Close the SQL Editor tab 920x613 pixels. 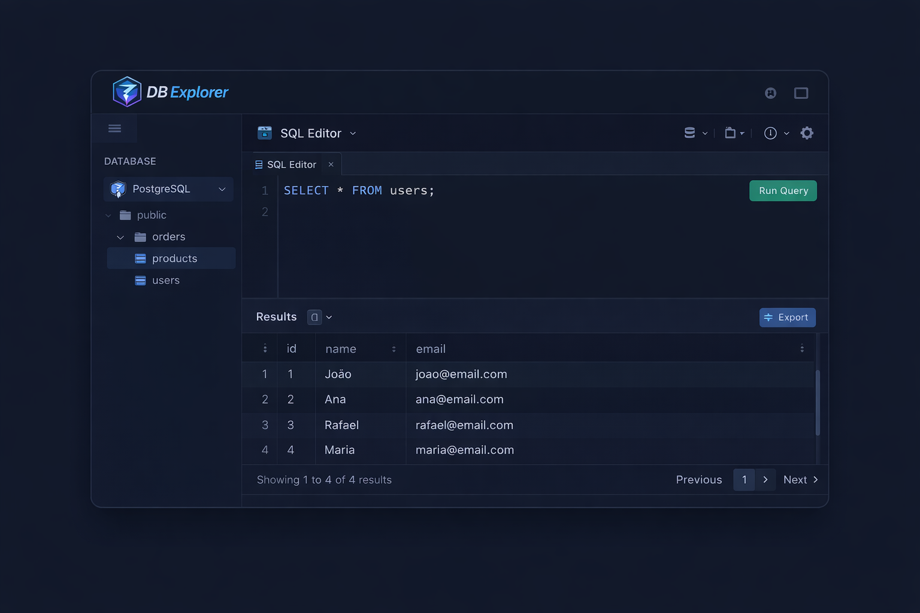click(x=331, y=164)
